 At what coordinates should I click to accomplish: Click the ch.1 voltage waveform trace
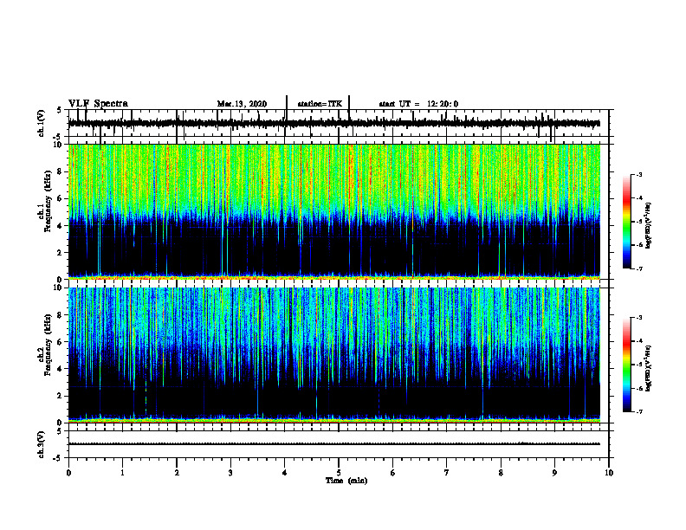tap(334, 123)
